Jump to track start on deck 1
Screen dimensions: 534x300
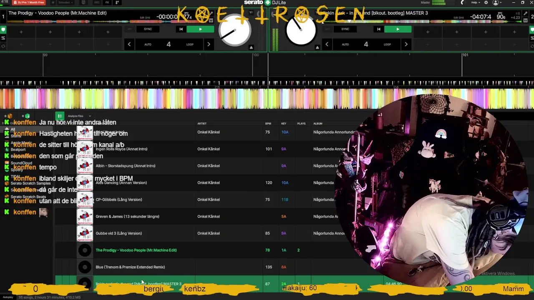(181, 29)
